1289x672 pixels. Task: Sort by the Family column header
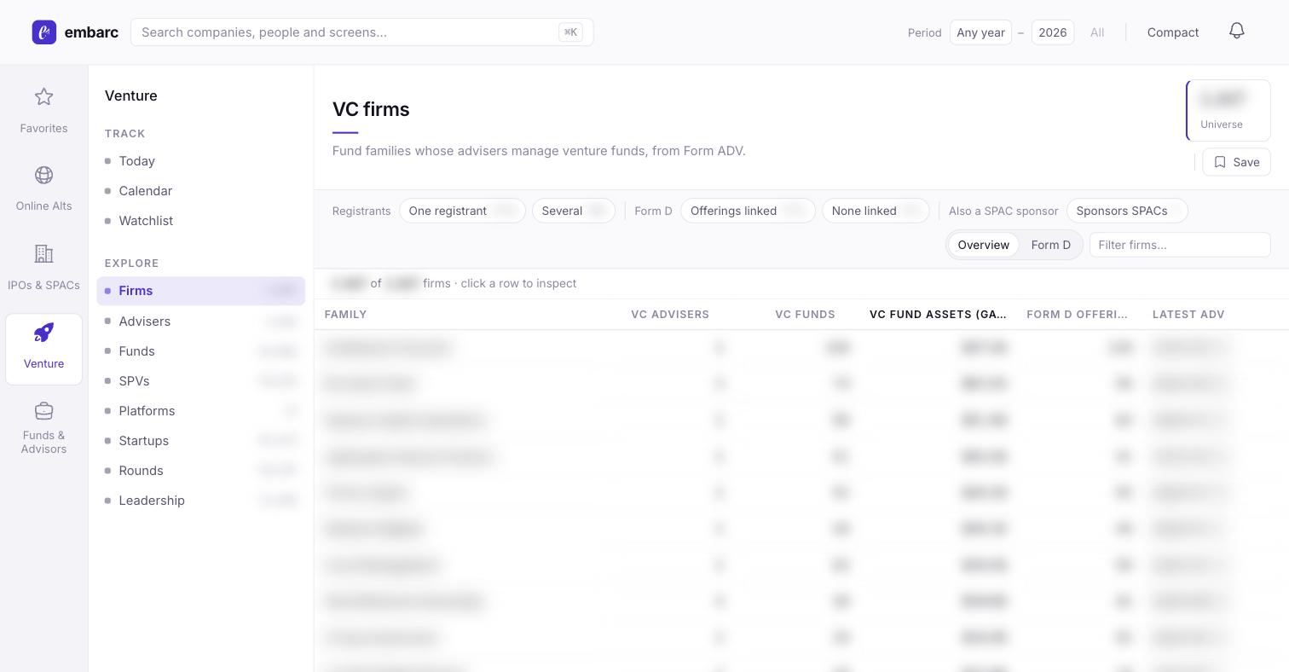tap(345, 315)
